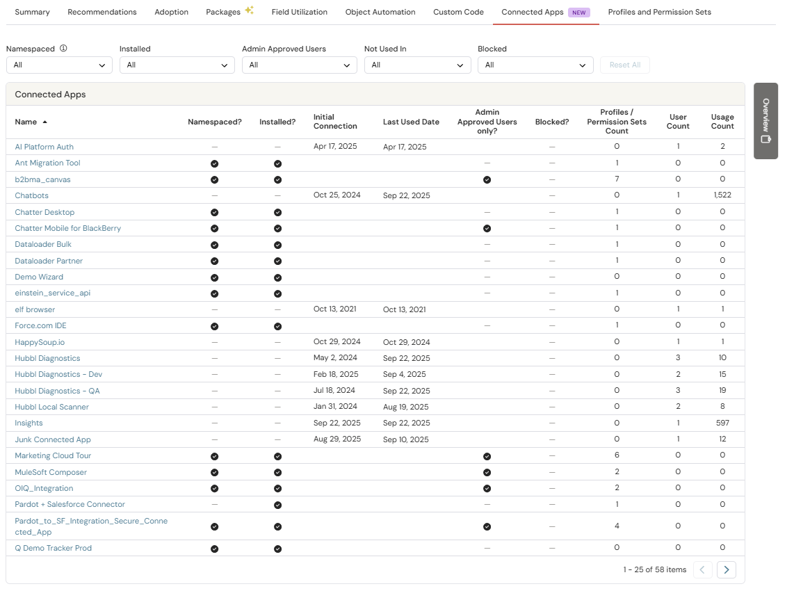Open the Admin Approved Users dropdown
The image size is (794, 591).
point(299,65)
